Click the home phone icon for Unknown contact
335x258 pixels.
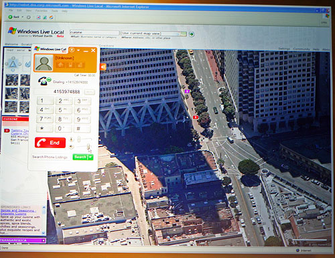pos(60,65)
